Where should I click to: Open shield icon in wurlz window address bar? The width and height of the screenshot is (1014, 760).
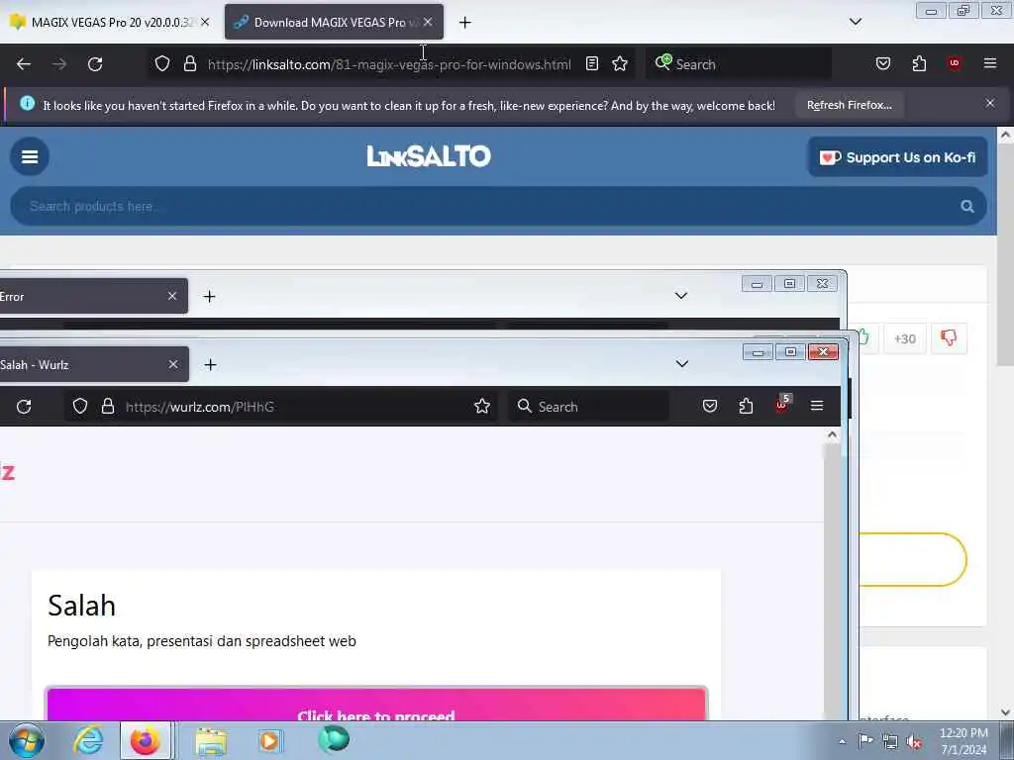coord(80,406)
